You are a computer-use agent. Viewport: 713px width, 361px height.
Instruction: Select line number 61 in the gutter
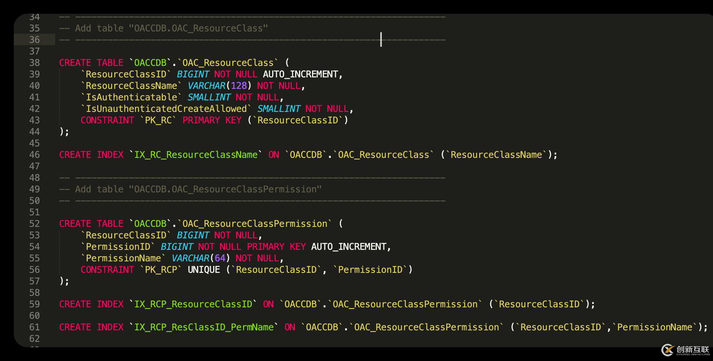34,327
